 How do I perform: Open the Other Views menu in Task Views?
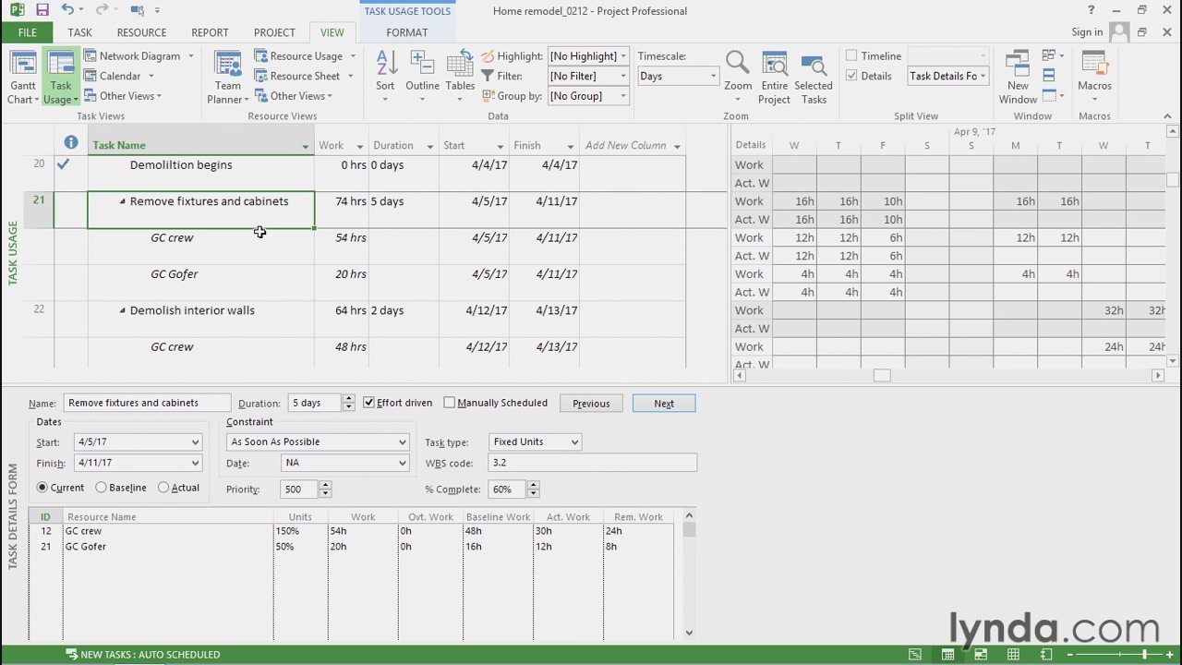pos(124,96)
